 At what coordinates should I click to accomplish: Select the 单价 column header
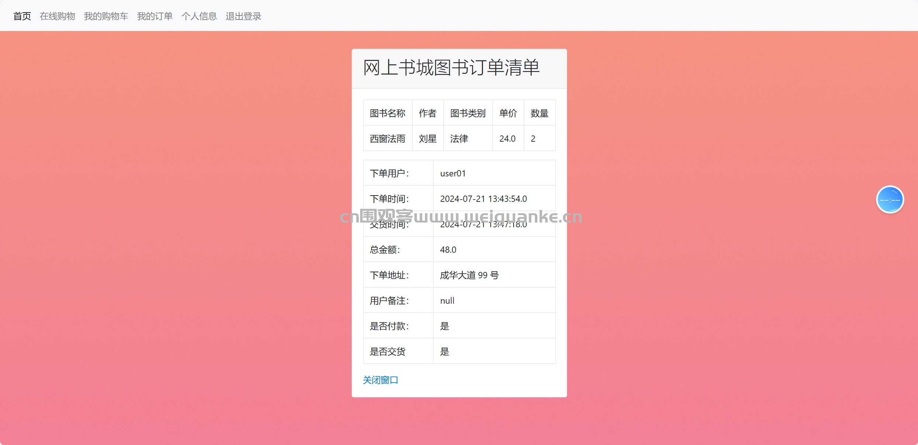[x=508, y=113]
